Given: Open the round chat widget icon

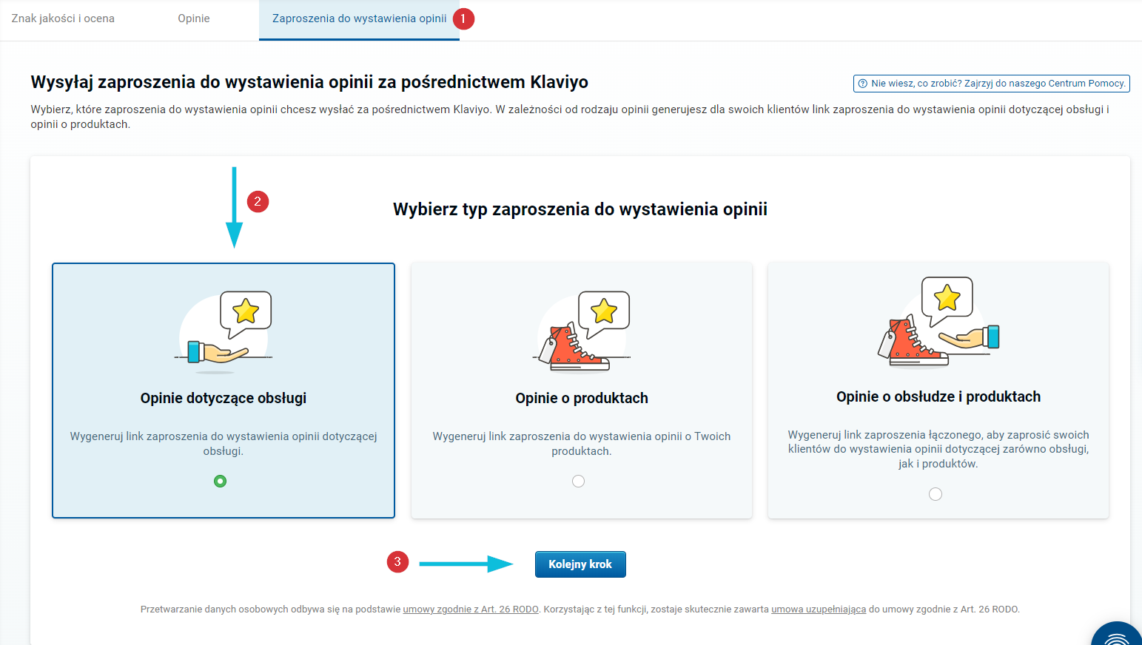Looking at the screenshot, I should pos(1118,635).
